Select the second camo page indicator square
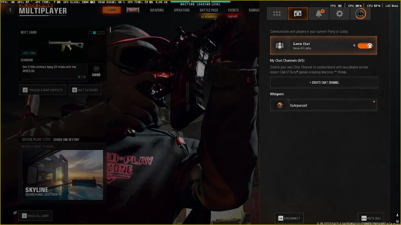This screenshot has width=401, height=225. click(94, 32)
